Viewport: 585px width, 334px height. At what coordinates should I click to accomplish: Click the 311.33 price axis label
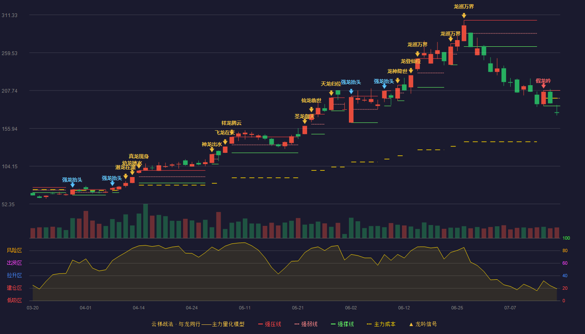point(9,15)
